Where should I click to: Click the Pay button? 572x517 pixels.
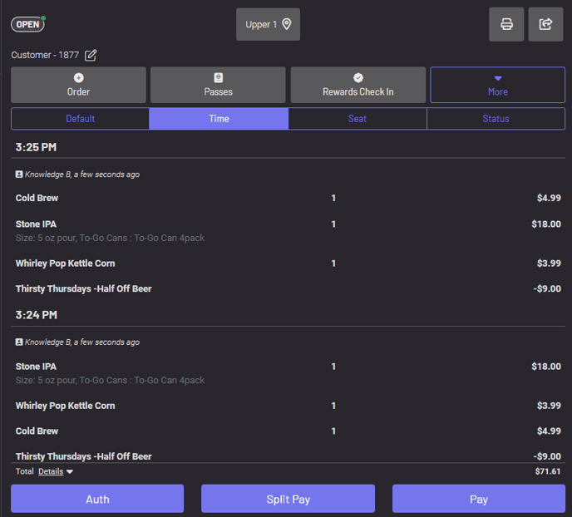[x=478, y=499]
